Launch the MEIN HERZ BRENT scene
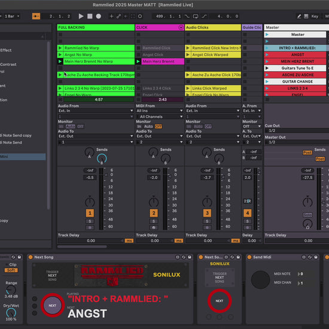Screen dimensions: 329x329 [x=267, y=62]
